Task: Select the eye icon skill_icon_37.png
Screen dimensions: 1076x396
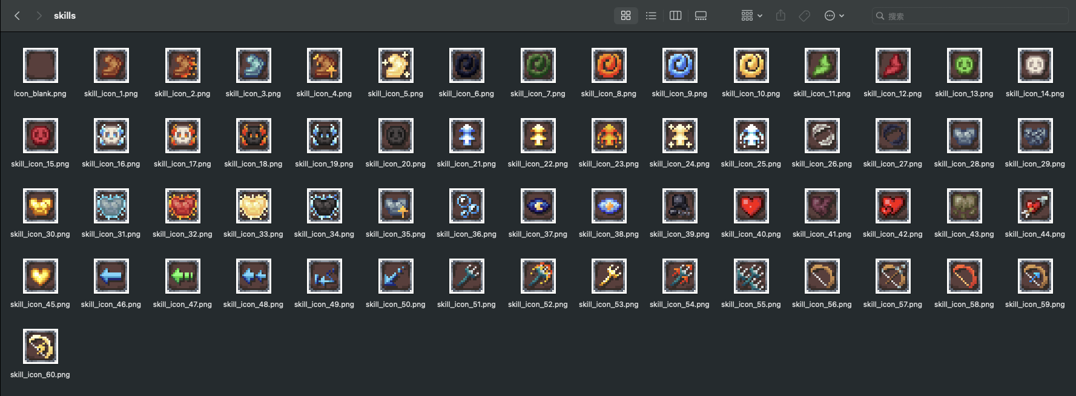Action: pyautogui.click(x=538, y=206)
